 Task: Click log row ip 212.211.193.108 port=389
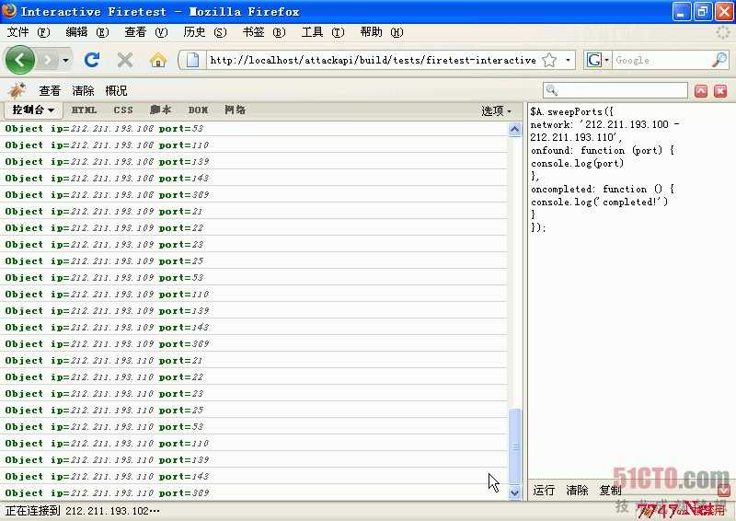pyautogui.click(x=254, y=194)
